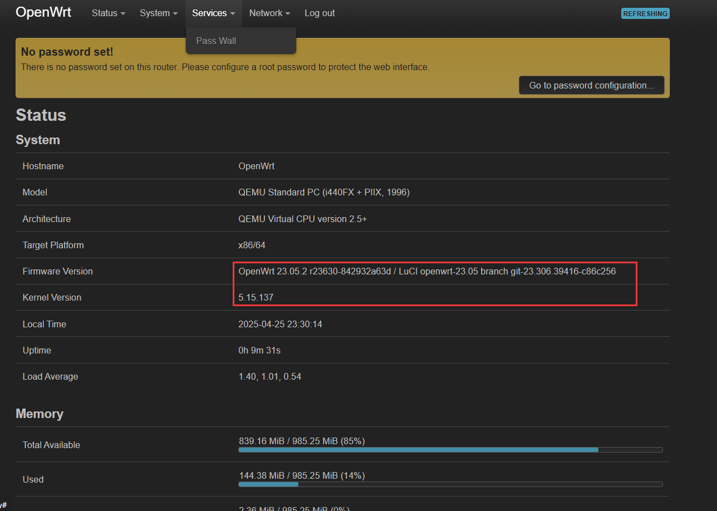Click the Local Time row label

(45, 324)
